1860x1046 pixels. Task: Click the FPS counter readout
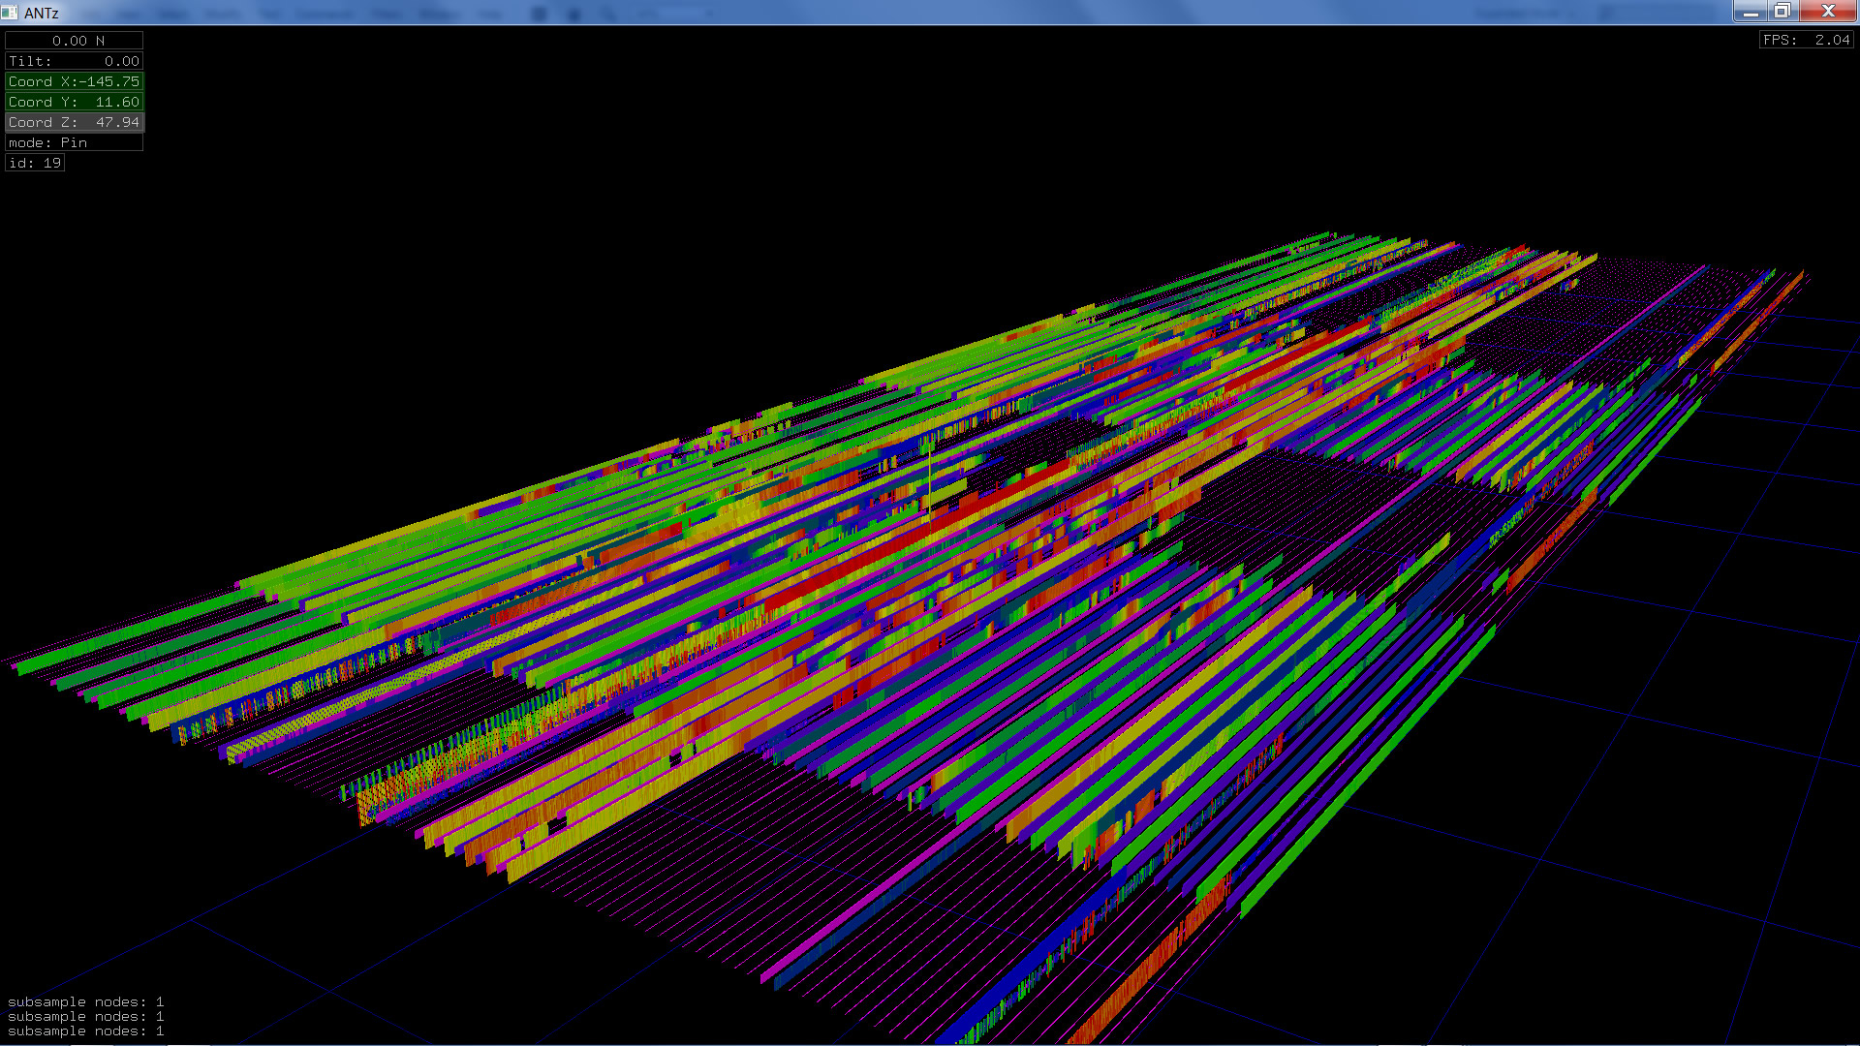pos(1806,40)
